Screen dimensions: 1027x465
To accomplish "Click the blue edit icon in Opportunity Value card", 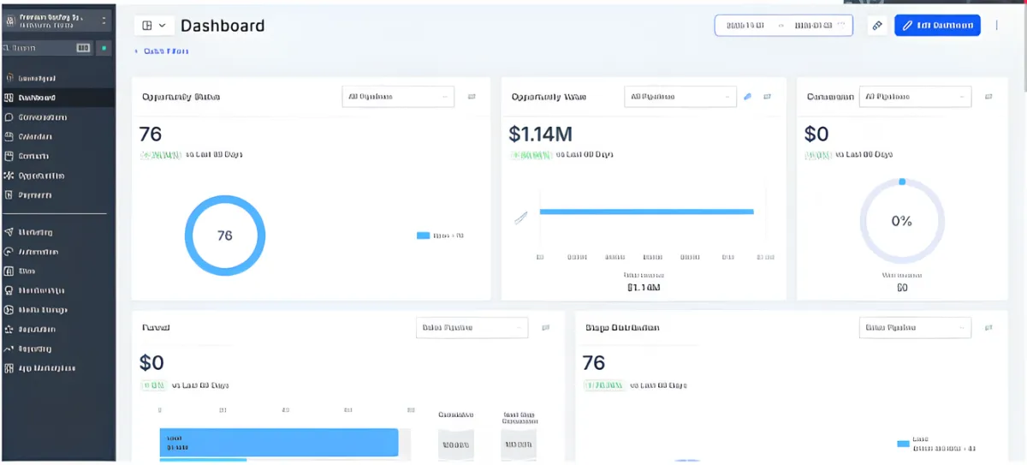I will click(747, 97).
